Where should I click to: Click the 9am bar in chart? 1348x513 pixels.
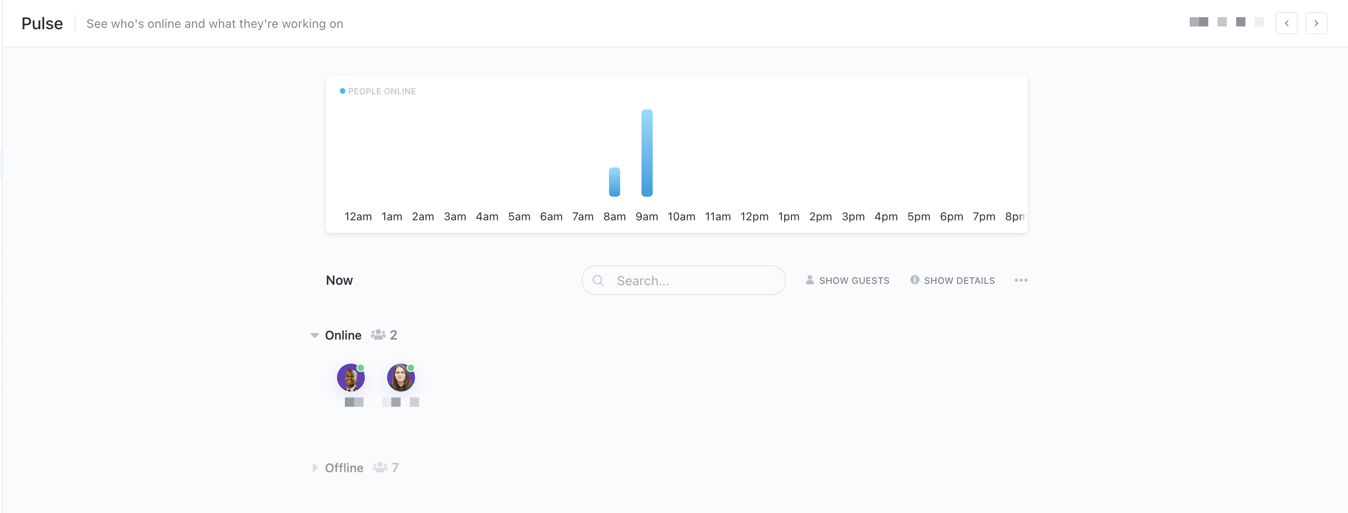647,153
